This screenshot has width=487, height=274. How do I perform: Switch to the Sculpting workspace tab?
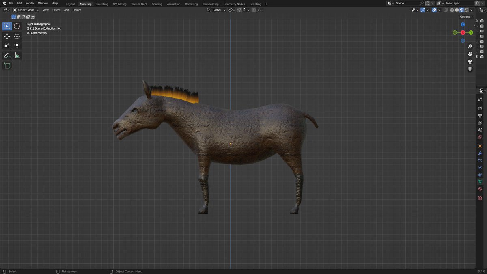click(102, 4)
